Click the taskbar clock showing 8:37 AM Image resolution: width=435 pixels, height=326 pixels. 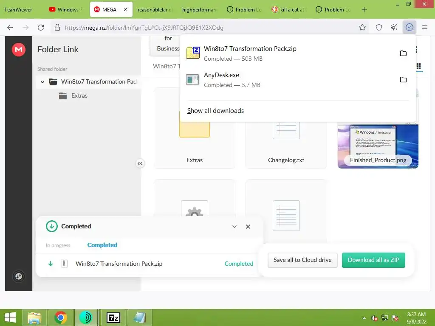(x=416, y=318)
